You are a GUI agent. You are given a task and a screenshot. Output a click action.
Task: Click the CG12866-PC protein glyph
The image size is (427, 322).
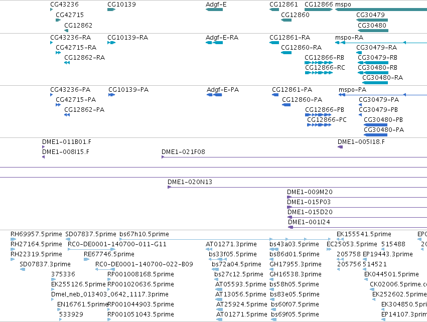(x=319, y=125)
